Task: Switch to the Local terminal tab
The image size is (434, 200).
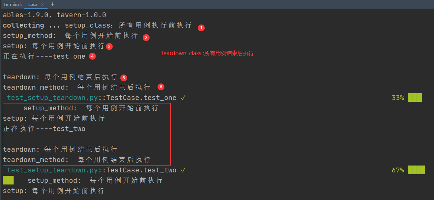Action: tap(33, 4)
